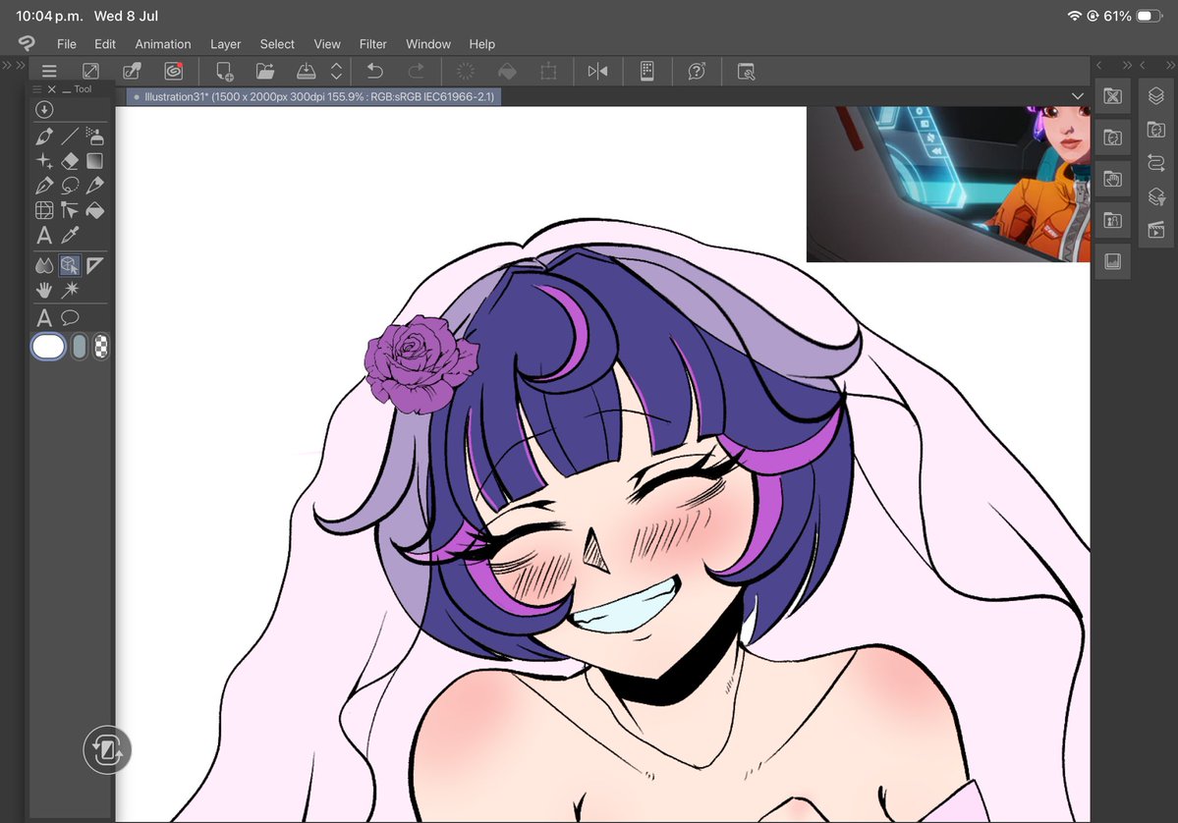Open the search window magnifier icon
This screenshot has height=823, width=1178.
click(746, 72)
